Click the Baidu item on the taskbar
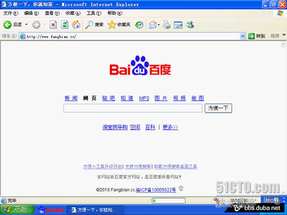 51,210
